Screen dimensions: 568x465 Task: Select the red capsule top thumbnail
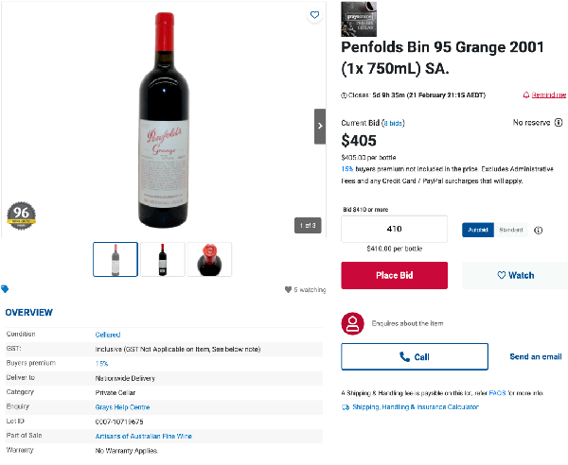pos(209,259)
